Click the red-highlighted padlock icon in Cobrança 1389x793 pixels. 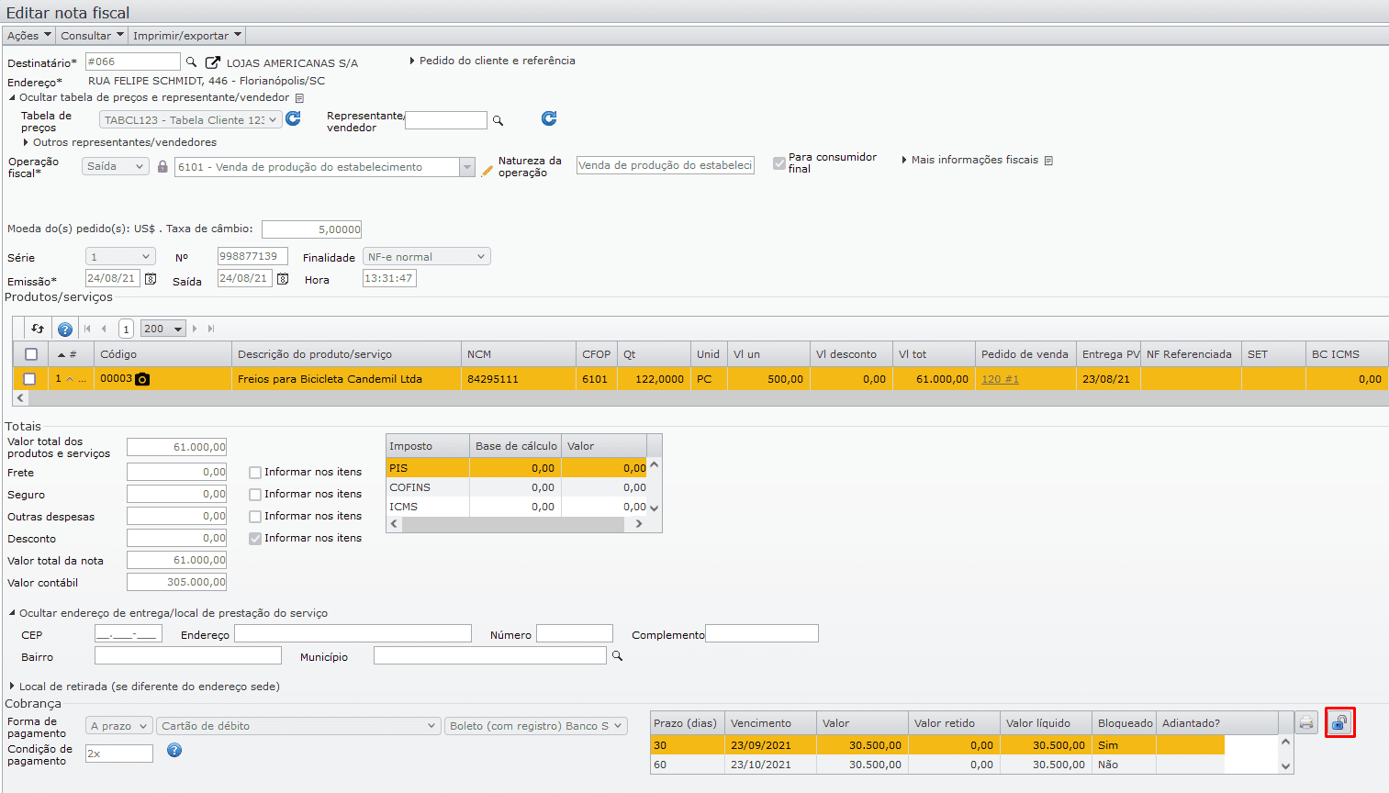(x=1339, y=723)
